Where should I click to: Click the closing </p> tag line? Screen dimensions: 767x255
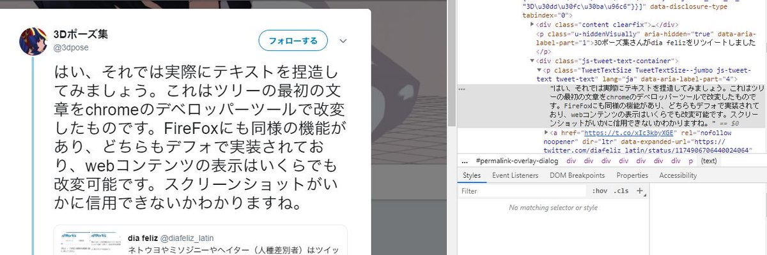(543, 52)
